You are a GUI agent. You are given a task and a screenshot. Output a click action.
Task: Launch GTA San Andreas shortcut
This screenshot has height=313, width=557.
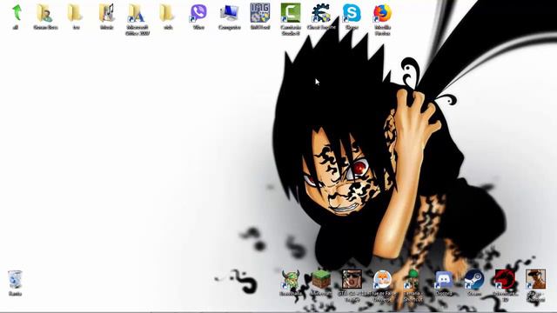point(352,279)
